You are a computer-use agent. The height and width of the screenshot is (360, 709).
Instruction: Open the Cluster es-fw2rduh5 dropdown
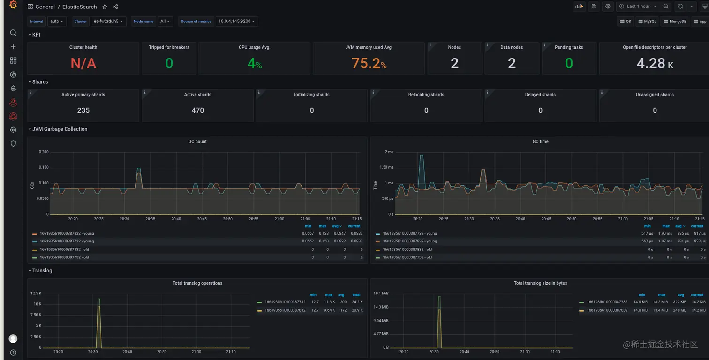click(108, 22)
